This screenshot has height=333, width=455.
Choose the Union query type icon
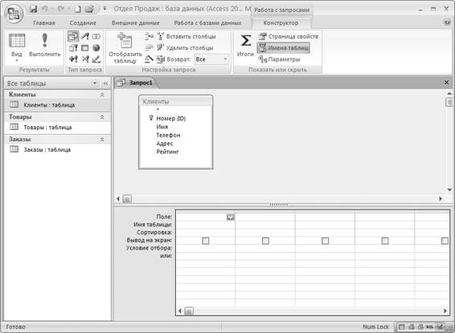click(x=96, y=36)
